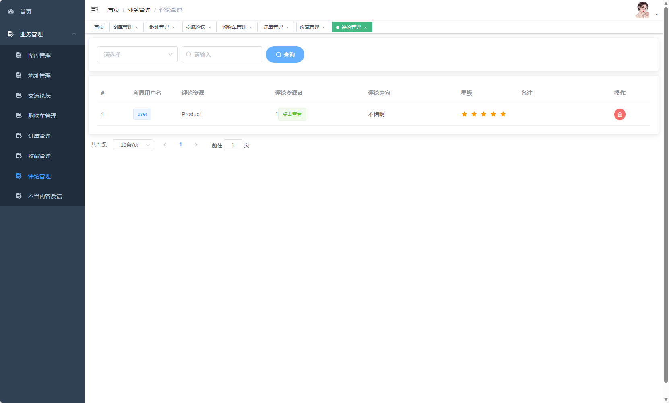
Task: Click the 查询 search button
Action: pos(285,55)
